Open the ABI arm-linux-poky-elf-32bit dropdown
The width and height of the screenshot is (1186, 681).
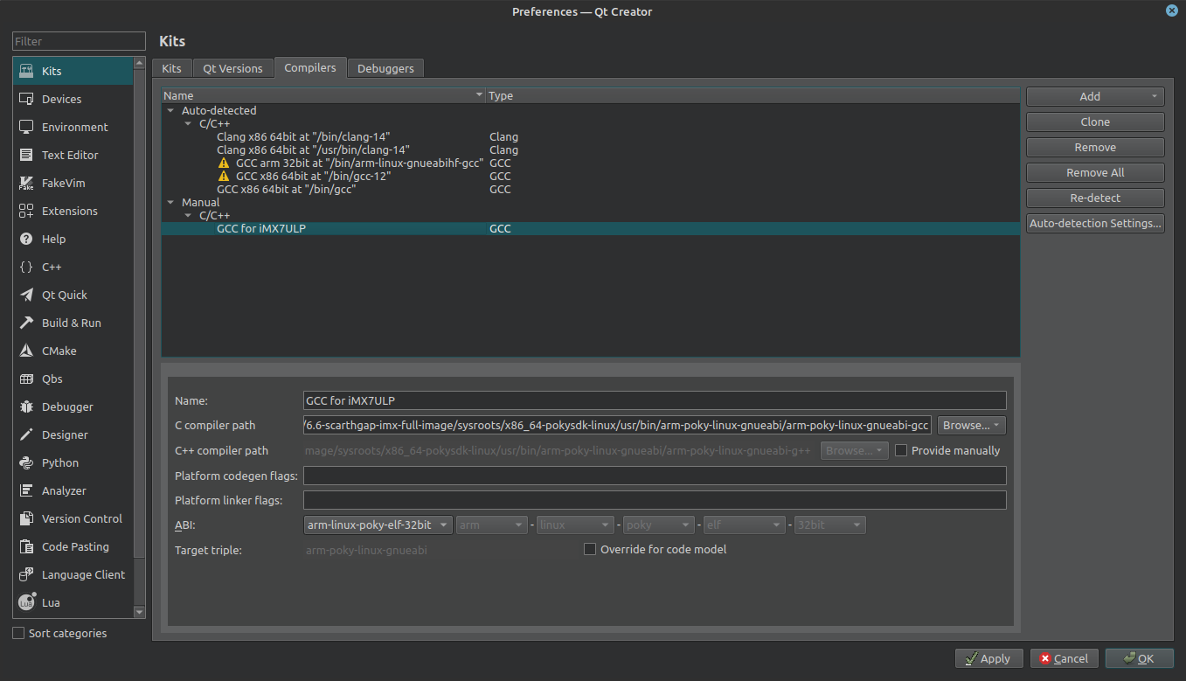tap(378, 525)
